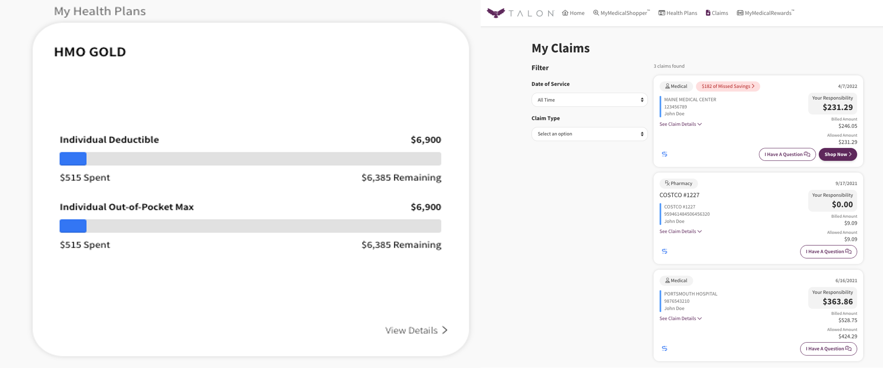This screenshot has height=368, width=883.
Task: Click the Medical tag on Maine Medical claim
Action: coord(676,86)
